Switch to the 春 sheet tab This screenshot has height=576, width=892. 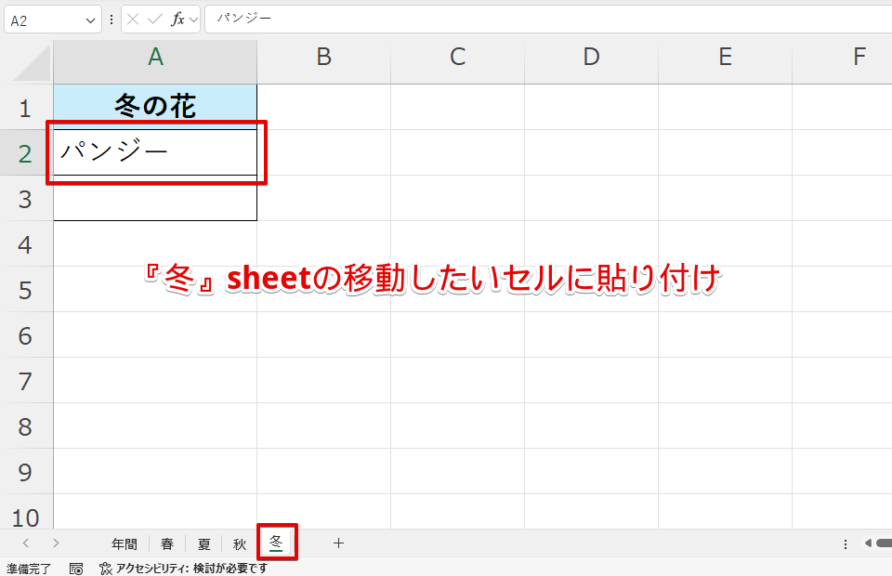pos(167,544)
